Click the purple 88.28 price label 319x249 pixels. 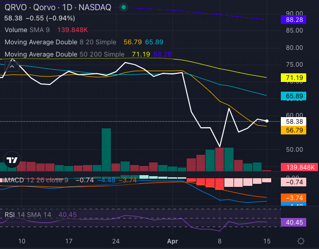point(293,20)
